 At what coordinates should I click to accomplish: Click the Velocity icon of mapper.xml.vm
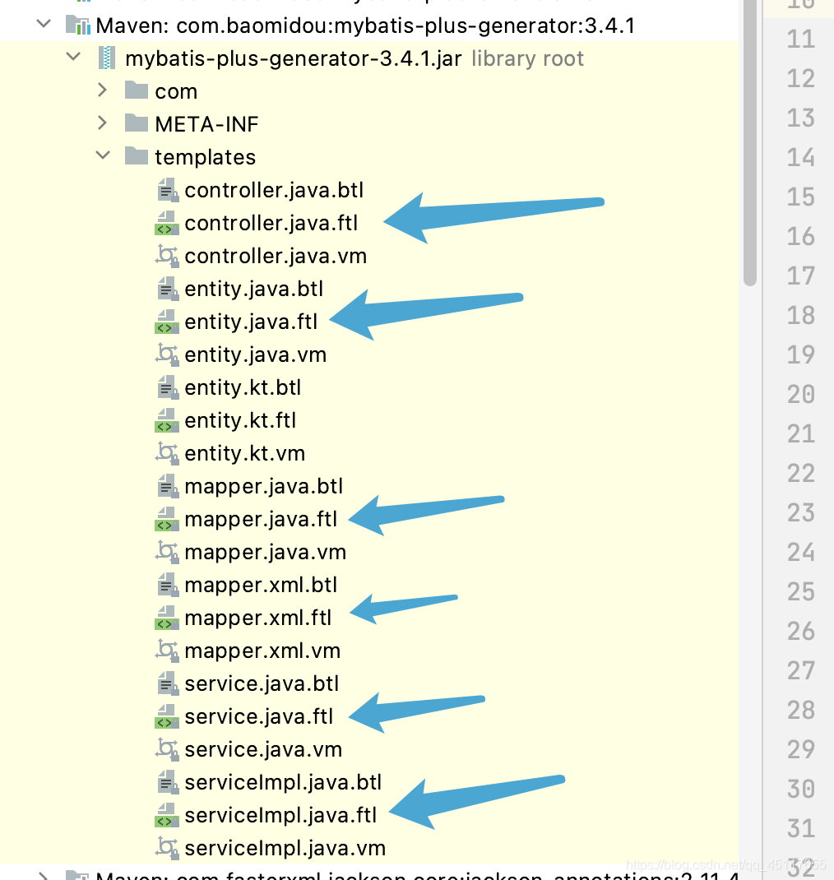(167, 651)
